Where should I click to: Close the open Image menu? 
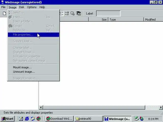point(12,7)
